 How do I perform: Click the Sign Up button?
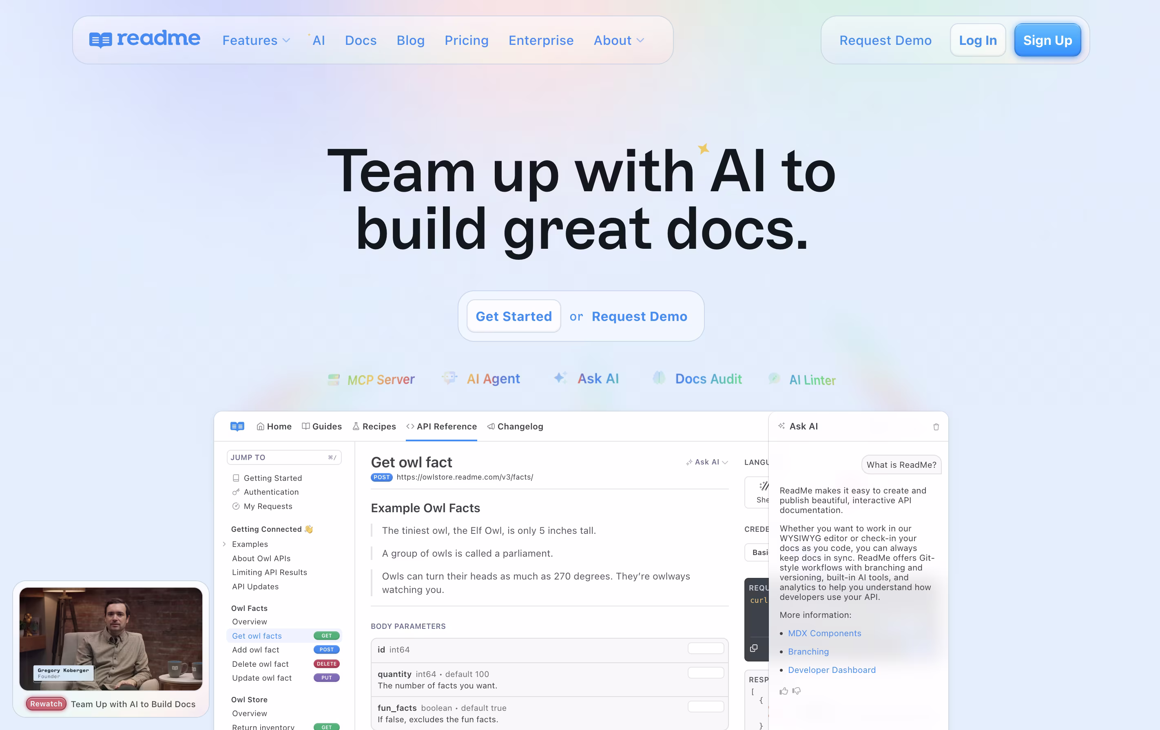tap(1047, 40)
